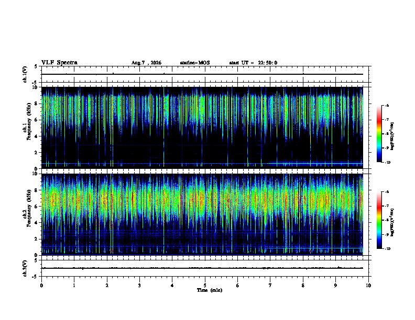Click the time axis tick label "0"

[x=41, y=285]
